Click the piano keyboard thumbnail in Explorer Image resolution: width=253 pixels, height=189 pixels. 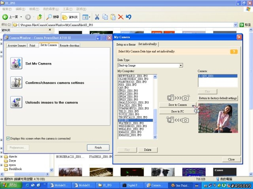[x=101, y=172]
